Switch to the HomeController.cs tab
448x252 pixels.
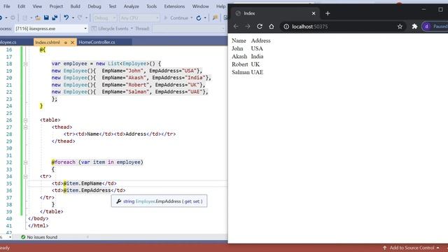97,42
